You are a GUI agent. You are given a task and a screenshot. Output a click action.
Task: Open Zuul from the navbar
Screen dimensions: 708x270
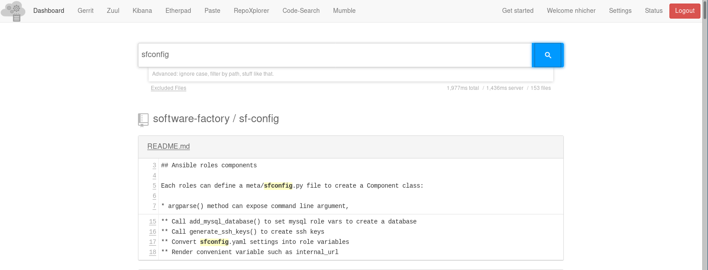113,11
